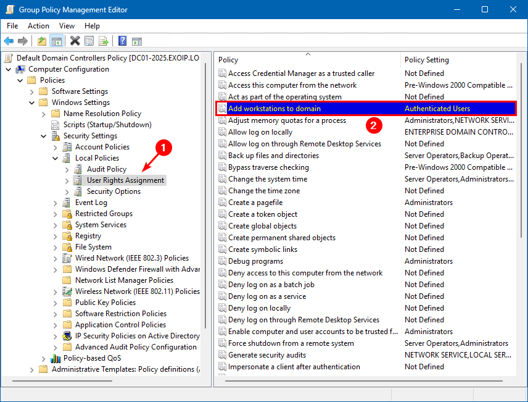Open the Action menu
This screenshot has width=528, height=402.
click(x=38, y=26)
